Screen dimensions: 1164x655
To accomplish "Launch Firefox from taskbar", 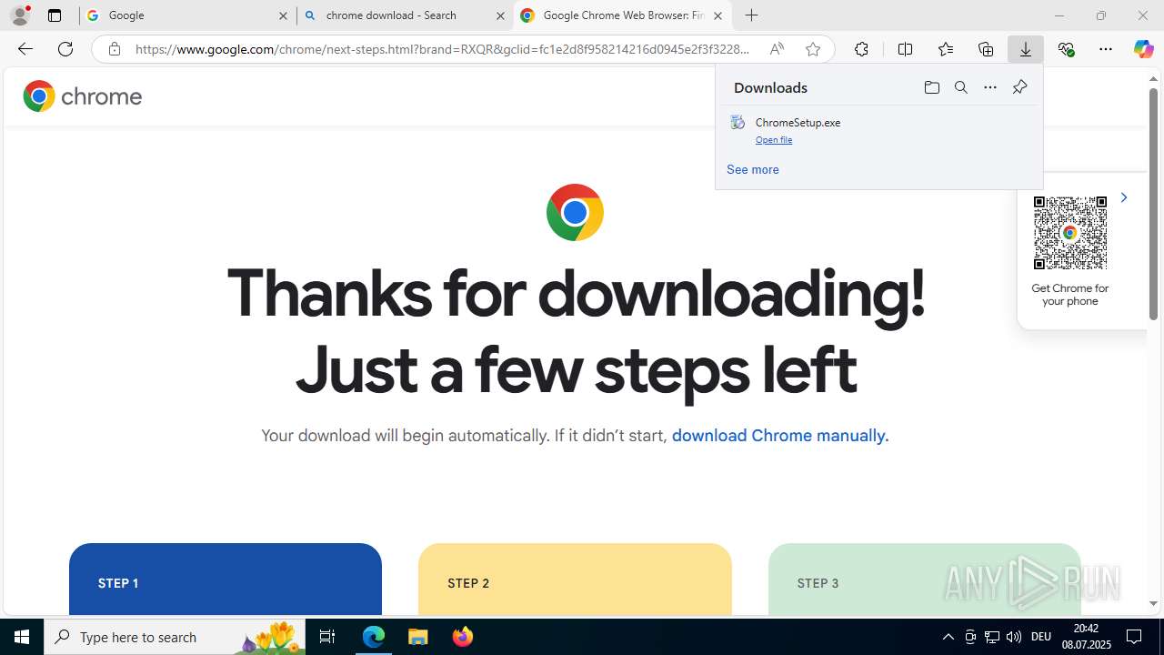I will click(x=462, y=637).
